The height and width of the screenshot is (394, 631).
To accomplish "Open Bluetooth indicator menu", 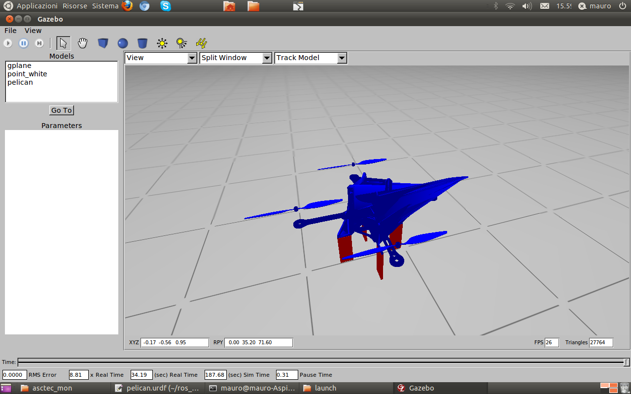I will click(x=496, y=6).
